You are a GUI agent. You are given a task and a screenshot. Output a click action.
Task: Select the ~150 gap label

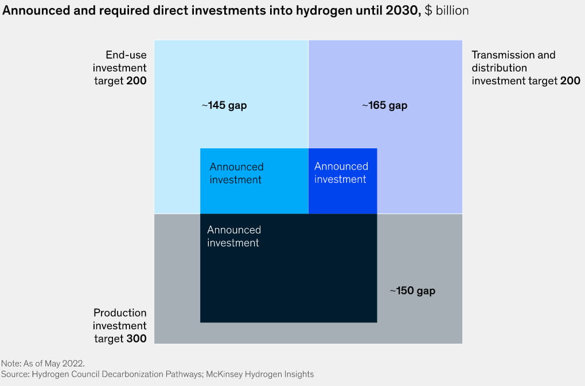pyautogui.click(x=412, y=291)
